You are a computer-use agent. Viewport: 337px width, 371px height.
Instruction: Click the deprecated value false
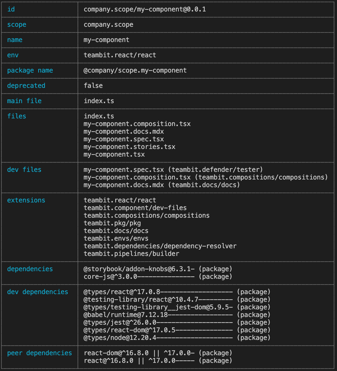tap(93, 86)
